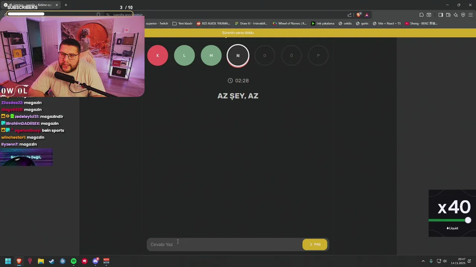Open the volume speaker tray icon
Image resolution: width=476 pixels, height=267 pixels.
445,261
